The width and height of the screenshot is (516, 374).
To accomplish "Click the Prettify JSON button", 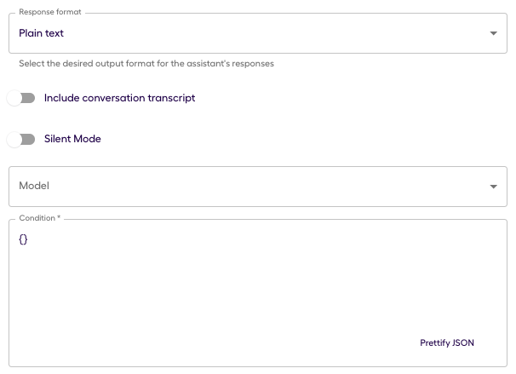I will 446,343.
